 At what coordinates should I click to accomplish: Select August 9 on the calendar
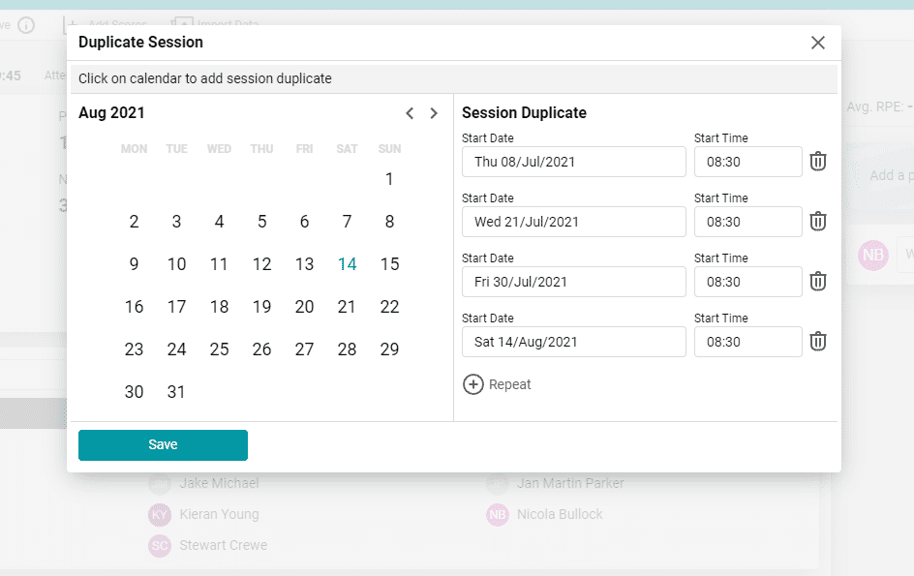(x=134, y=264)
